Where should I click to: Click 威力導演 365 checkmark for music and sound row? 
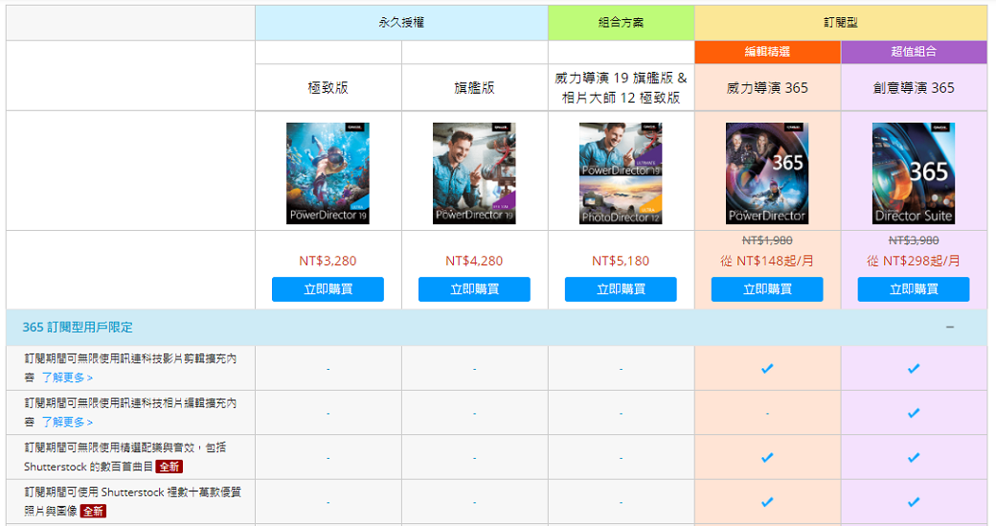(x=767, y=457)
